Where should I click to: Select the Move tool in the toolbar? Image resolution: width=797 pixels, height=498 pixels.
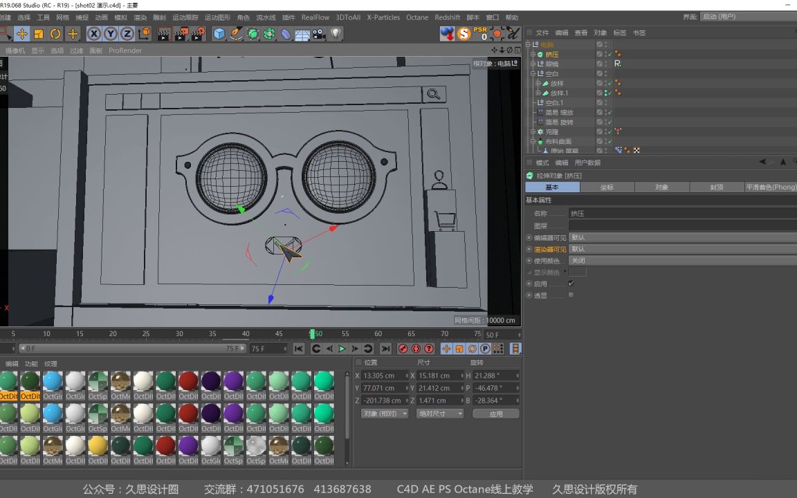pyautogui.click(x=22, y=33)
